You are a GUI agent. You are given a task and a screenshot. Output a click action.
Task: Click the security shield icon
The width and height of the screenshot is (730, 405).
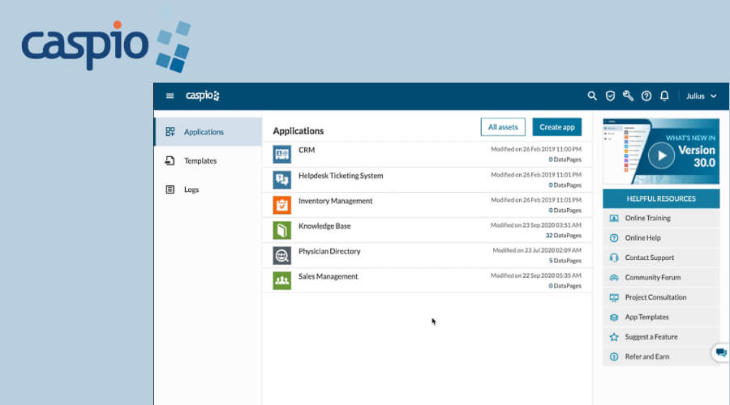coord(610,96)
